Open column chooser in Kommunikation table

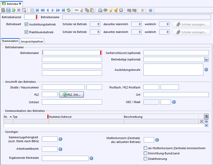coord(206,116)
